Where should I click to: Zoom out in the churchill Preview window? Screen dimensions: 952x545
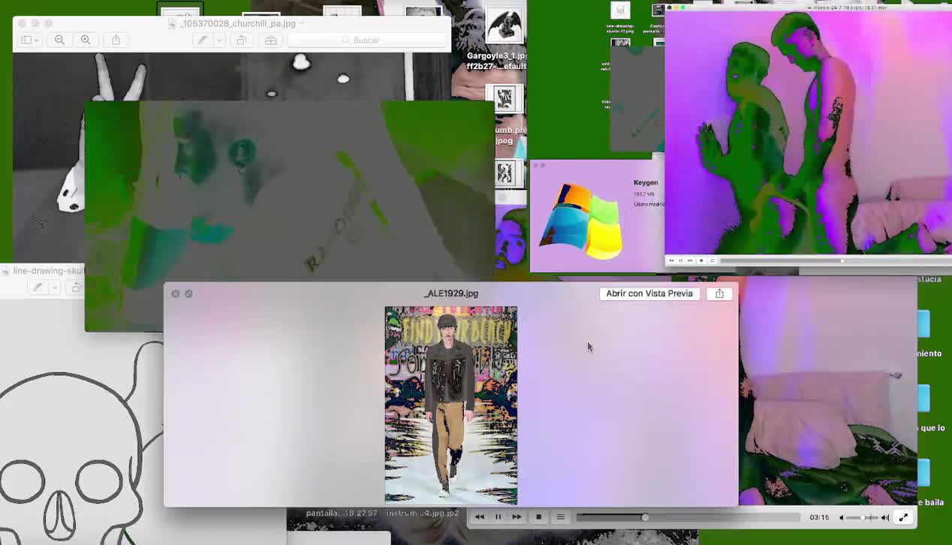tap(59, 40)
